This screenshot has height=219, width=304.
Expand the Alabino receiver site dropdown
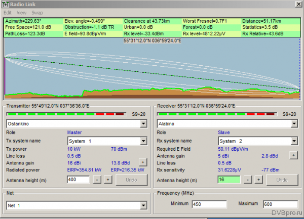(294, 123)
